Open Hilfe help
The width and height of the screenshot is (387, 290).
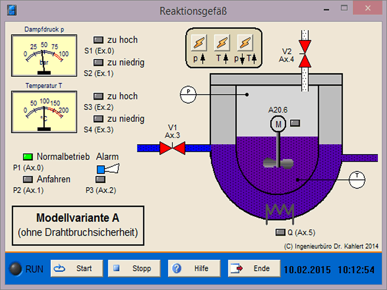(x=190, y=268)
